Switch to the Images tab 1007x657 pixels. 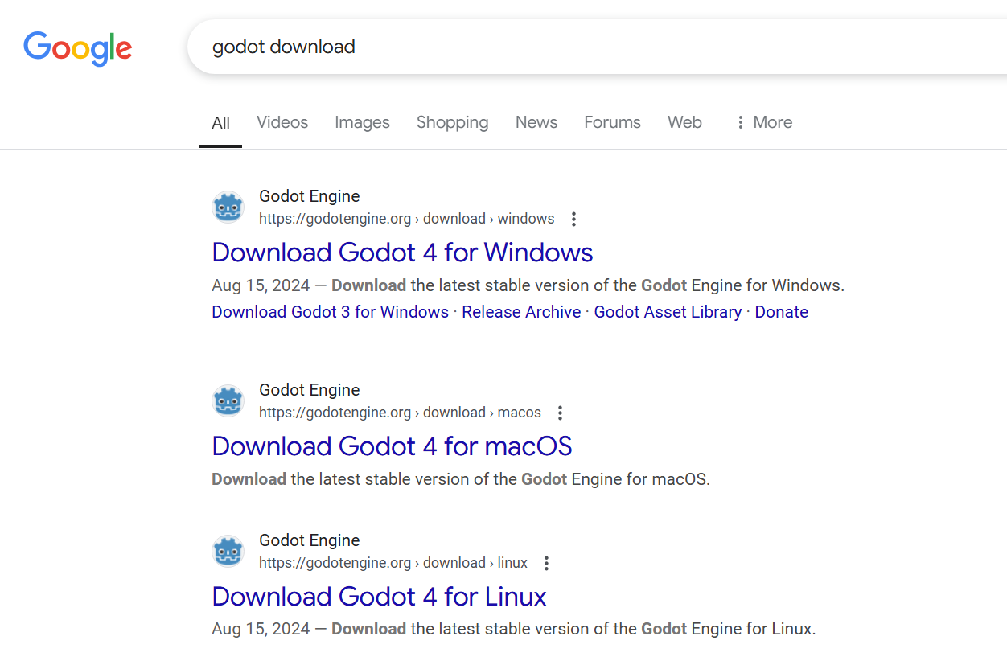[362, 122]
